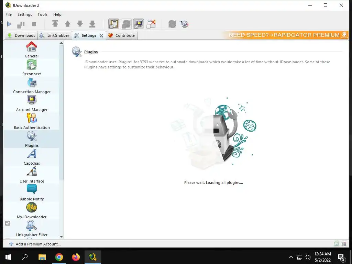This screenshot has height=264, width=352.
Task: Minimize the JDownloader 2 window
Action: [310, 5]
